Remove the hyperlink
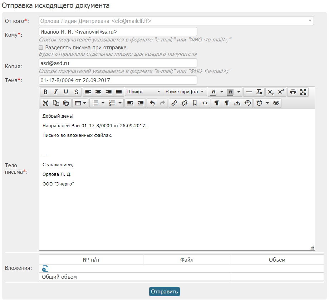This screenshot has width=329, height=302. (x=185, y=103)
